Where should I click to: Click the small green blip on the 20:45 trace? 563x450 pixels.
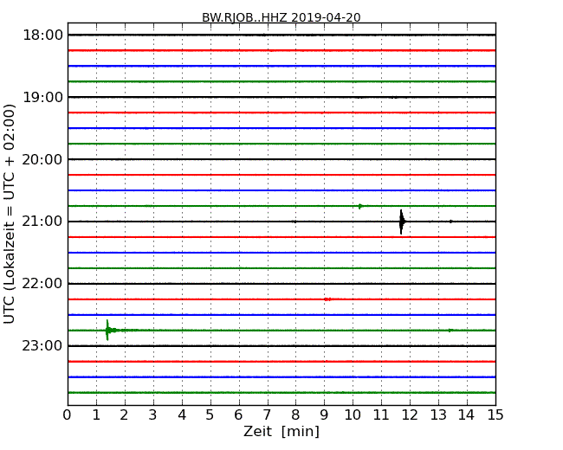[360, 206]
